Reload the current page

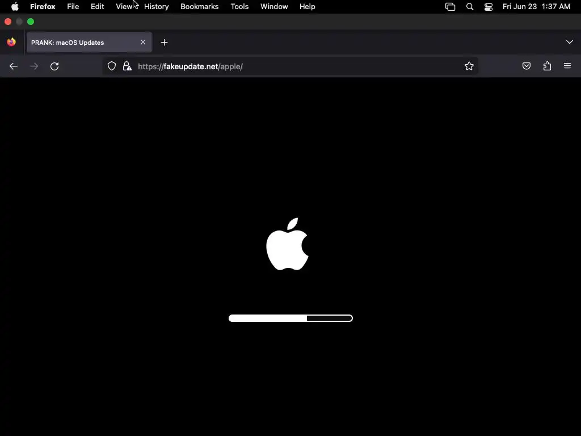coord(54,66)
